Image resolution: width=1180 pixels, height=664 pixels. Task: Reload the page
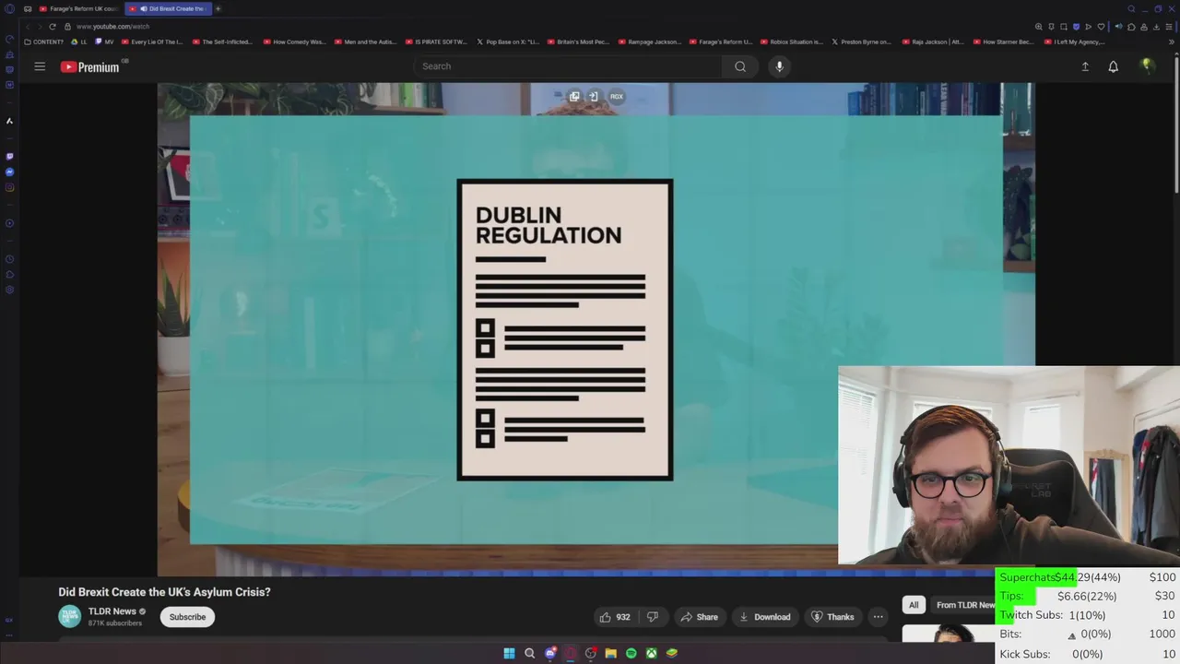(53, 27)
